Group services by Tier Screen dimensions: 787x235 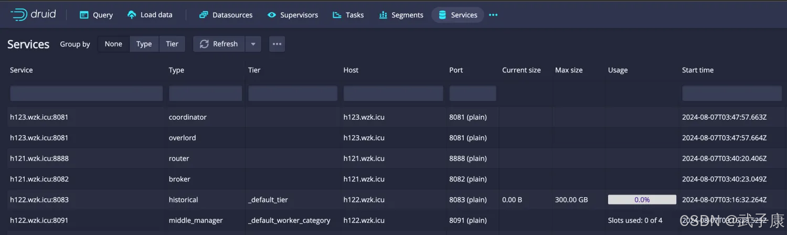pyautogui.click(x=172, y=44)
